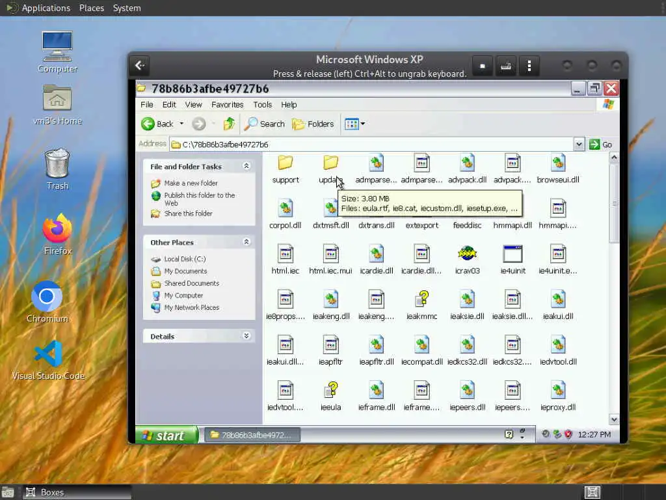Image resolution: width=666 pixels, height=500 pixels.
Task: Click the Address bar path field
Action: [x=371, y=145]
